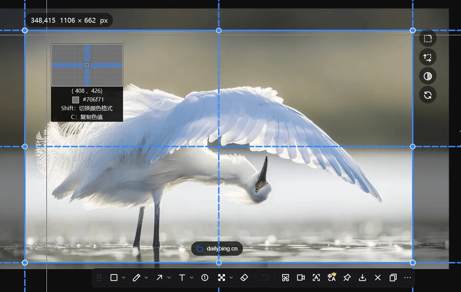Viewport: 461px width, 292px height.
Task: Save the screenshot with download icon
Action: click(362, 278)
